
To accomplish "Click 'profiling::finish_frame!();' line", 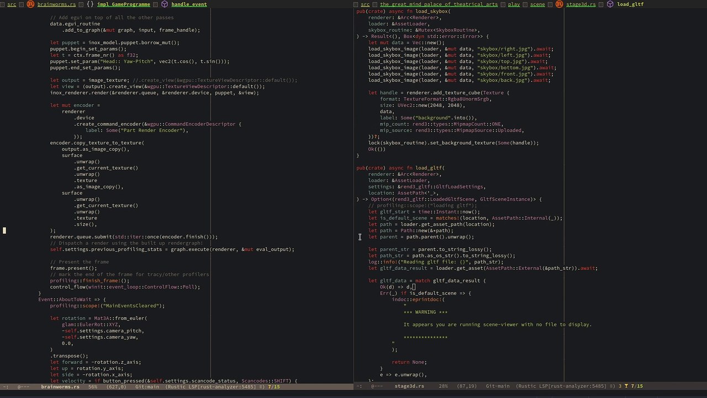I will [x=89, y=281].
